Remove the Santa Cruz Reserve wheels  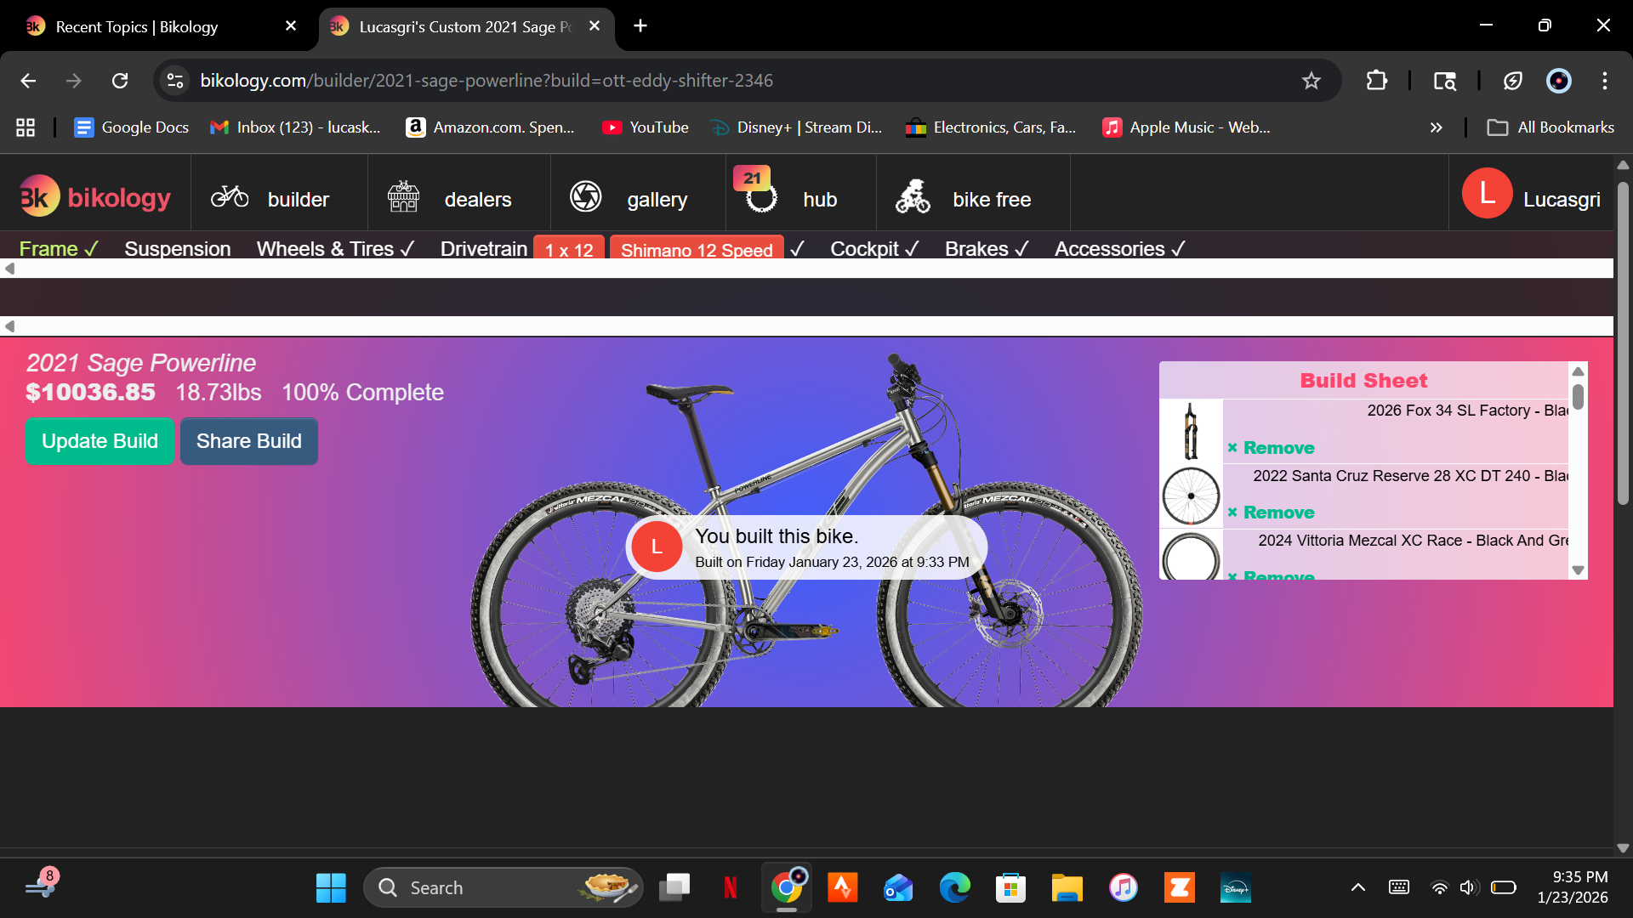tap(1271, 513)
